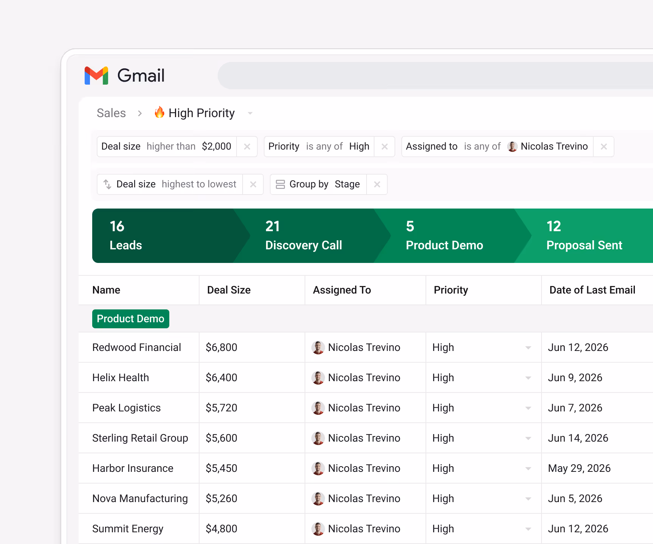Click the $5,720 deal size cell

252,408
